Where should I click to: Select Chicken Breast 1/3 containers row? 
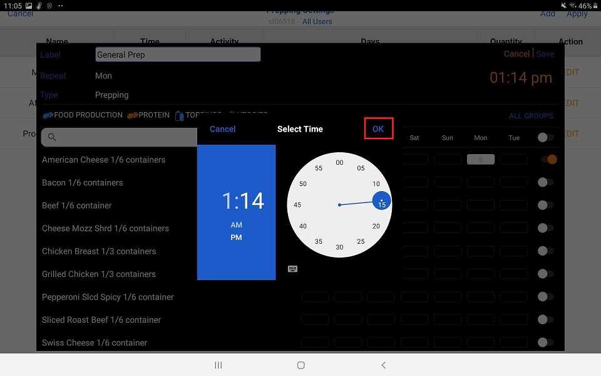click(x=99, y=251)
